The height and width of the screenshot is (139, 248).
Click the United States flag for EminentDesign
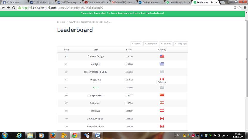(x=162, y=56)
